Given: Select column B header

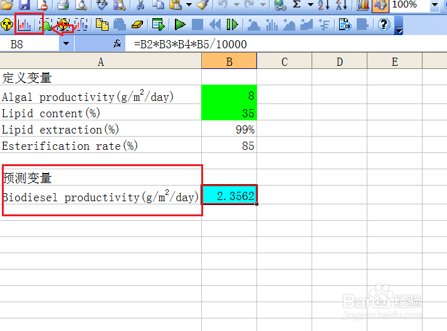Looking at the screenshot, I should [x=229, y=61].
